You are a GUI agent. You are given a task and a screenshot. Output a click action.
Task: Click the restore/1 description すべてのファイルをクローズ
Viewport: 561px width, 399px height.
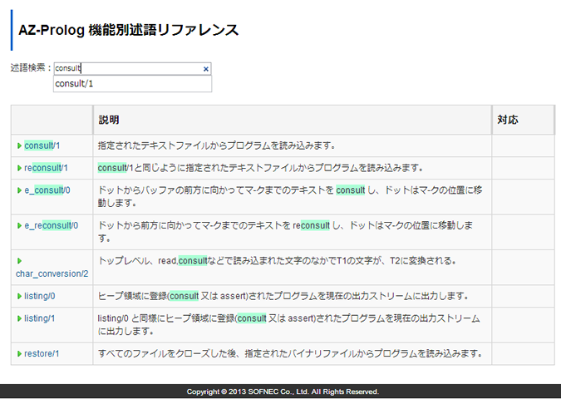(x=290, y=354)
